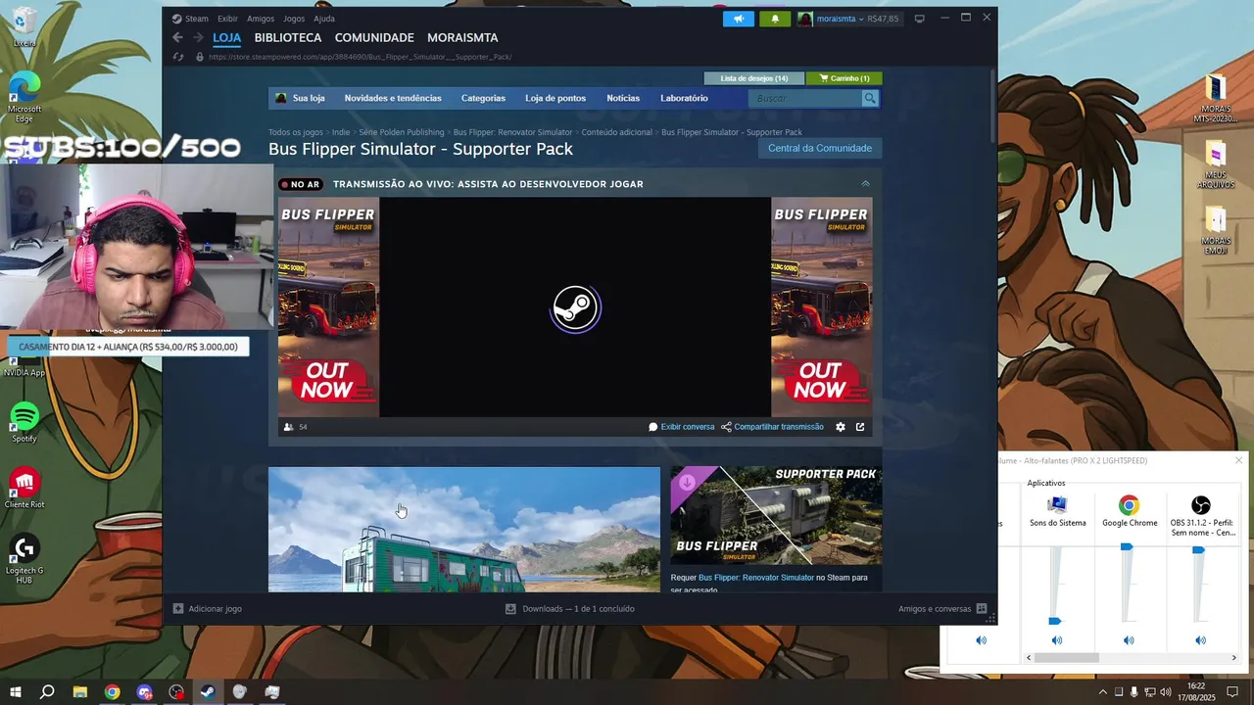This screenshot has width=1254, height=705.
Task: Open the MORAISMTA profile tab
Action: coord(462,37)
